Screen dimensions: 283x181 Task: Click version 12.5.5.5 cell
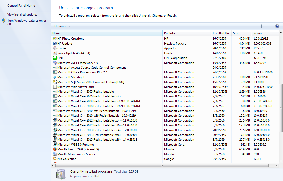pyautogui.click(x=258, y=48)
